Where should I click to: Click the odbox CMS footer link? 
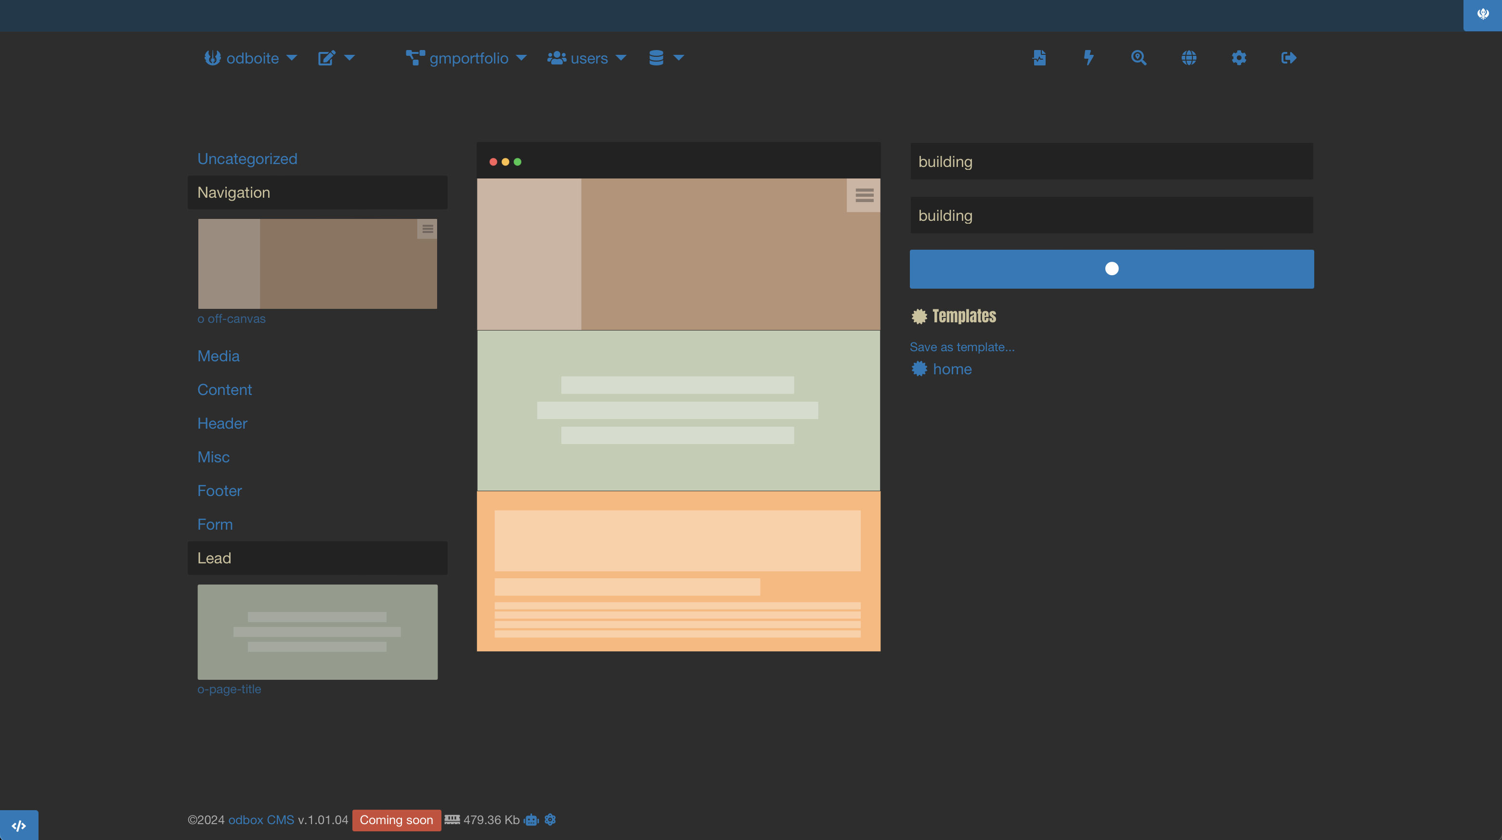(261, 820)
